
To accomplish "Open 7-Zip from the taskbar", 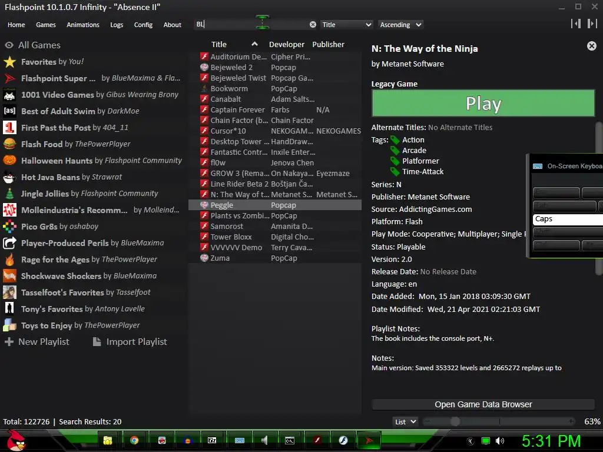I will coord(212,440).
